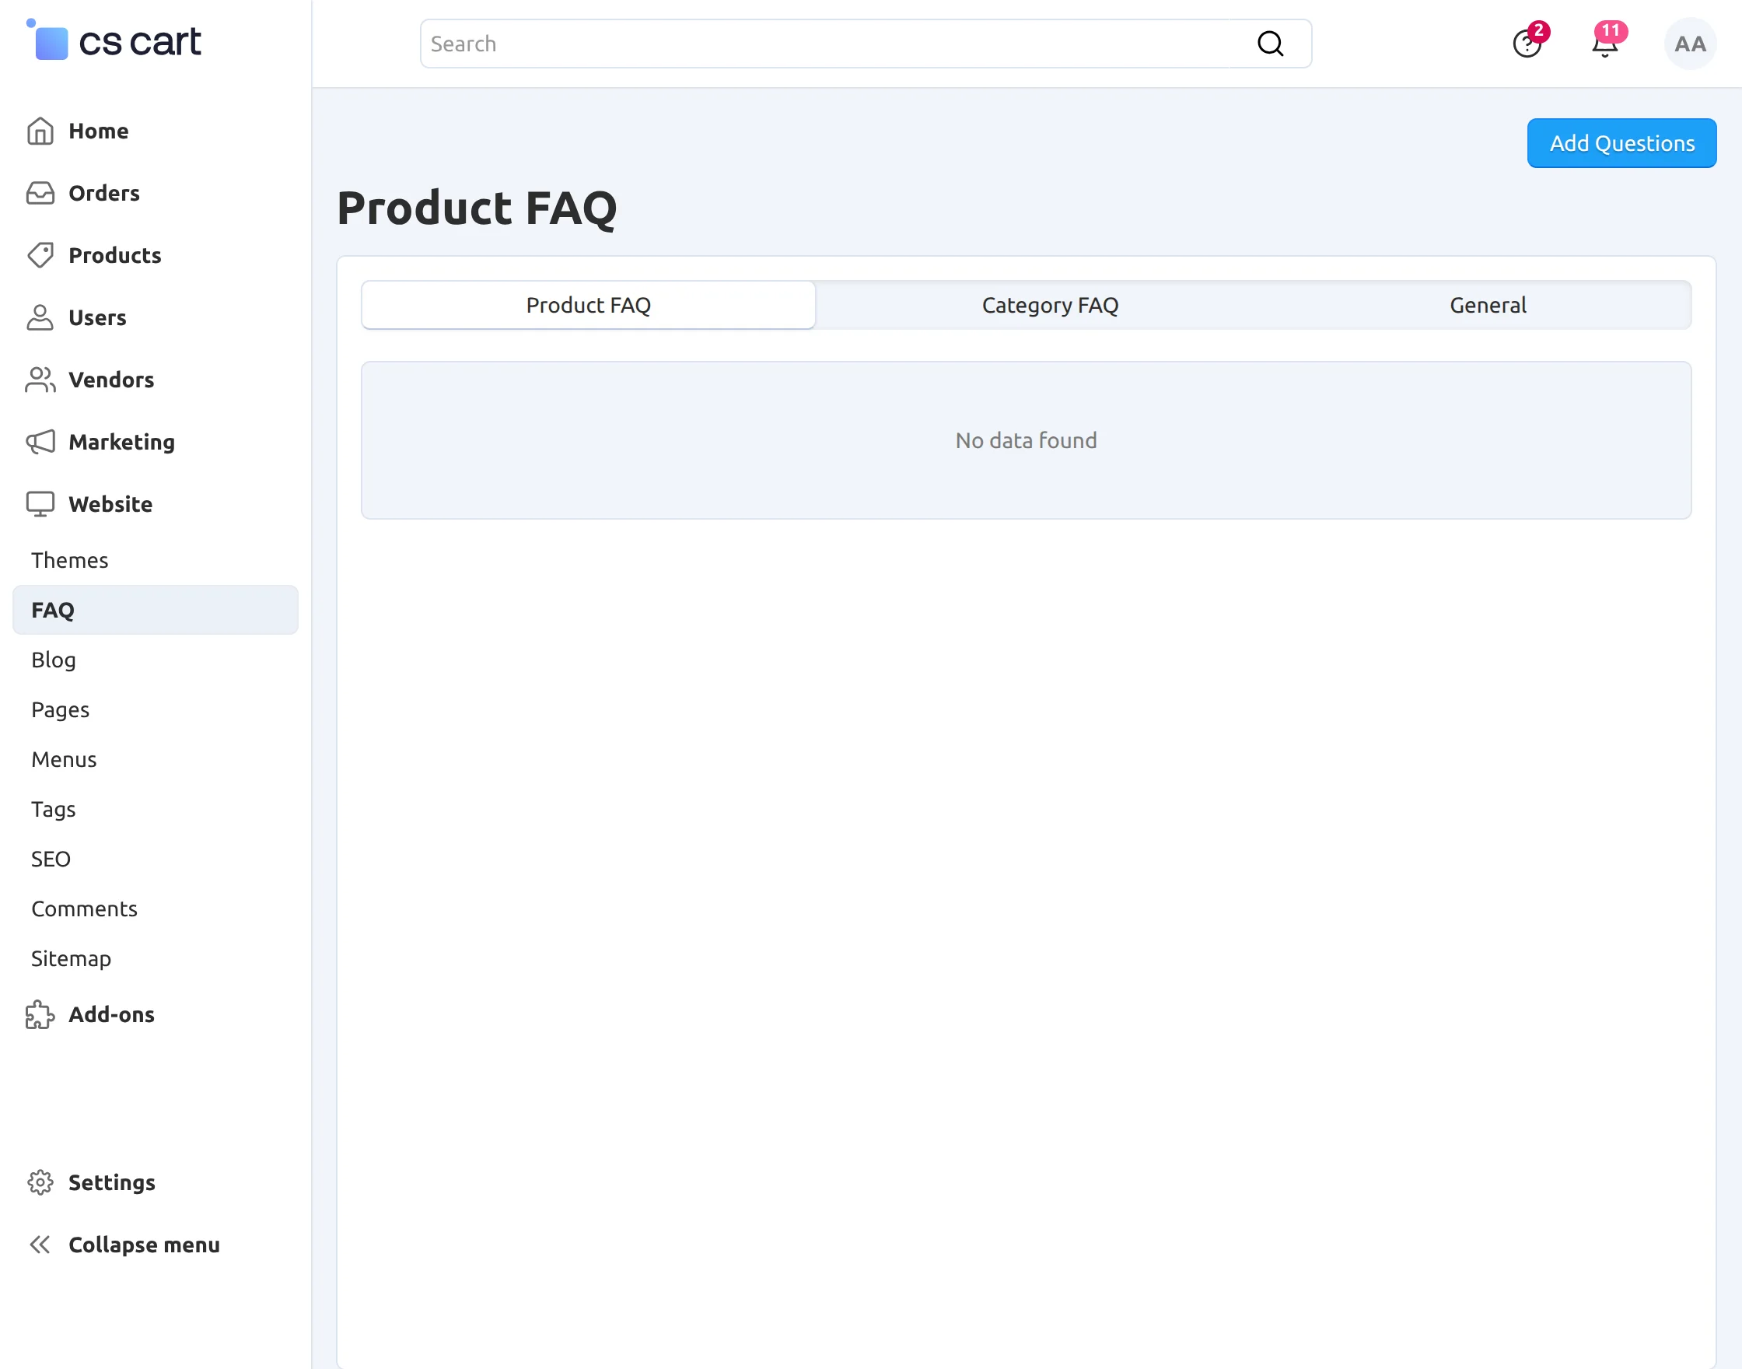
Task: Open the Pages sidebar item
Action: (60, 710)
